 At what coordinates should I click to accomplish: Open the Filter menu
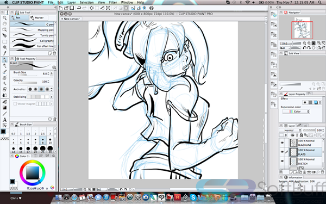pos(113,3)
